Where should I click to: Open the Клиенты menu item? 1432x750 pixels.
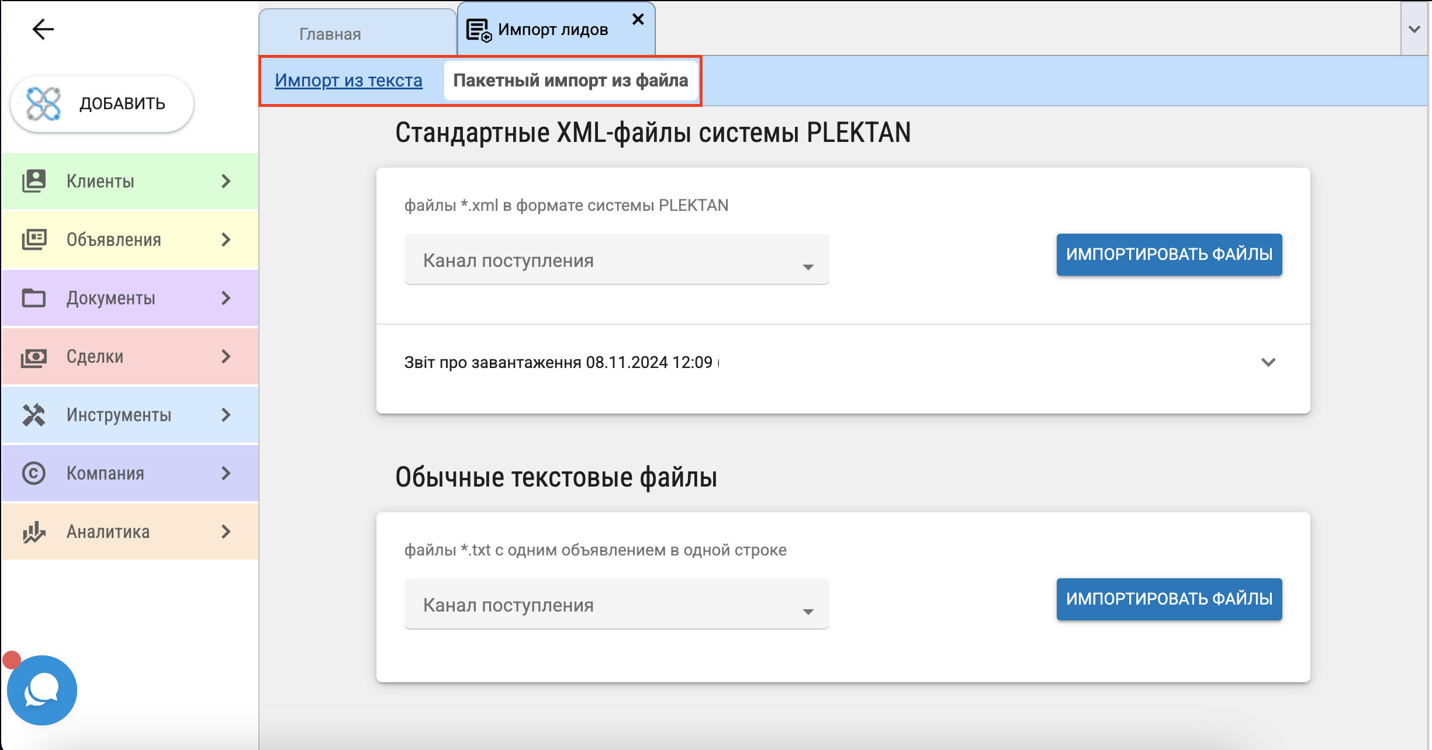(x=130, y=181)
